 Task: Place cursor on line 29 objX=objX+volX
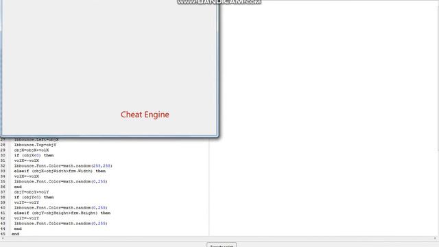(x=32, y=150)
